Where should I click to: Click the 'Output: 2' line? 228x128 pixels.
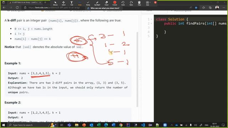point(15,78)
